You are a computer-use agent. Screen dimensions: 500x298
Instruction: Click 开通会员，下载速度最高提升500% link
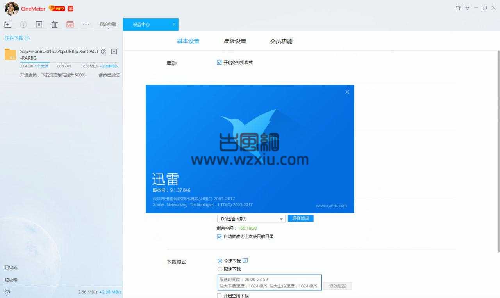click(x=53, y=75)
